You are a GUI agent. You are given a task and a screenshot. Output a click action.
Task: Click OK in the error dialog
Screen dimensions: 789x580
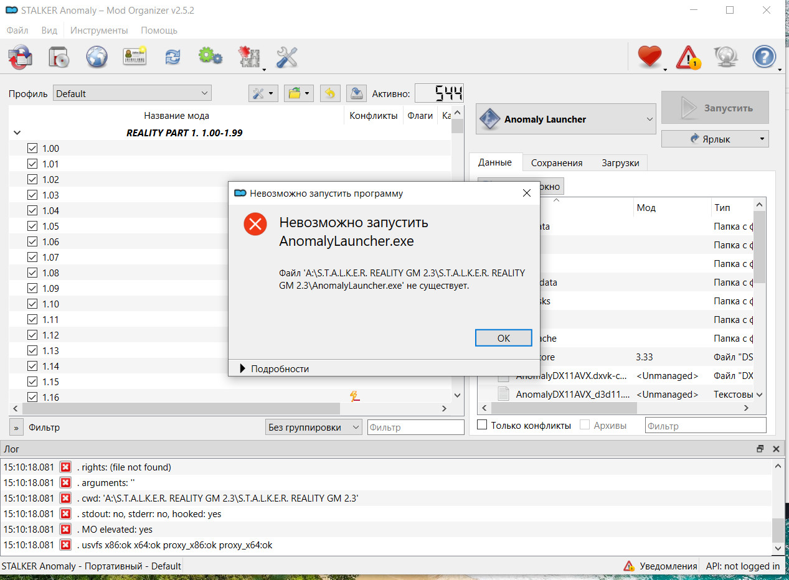(x=504, y=338)
